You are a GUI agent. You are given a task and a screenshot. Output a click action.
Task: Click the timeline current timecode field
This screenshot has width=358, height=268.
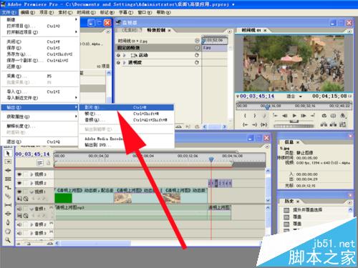32,154
